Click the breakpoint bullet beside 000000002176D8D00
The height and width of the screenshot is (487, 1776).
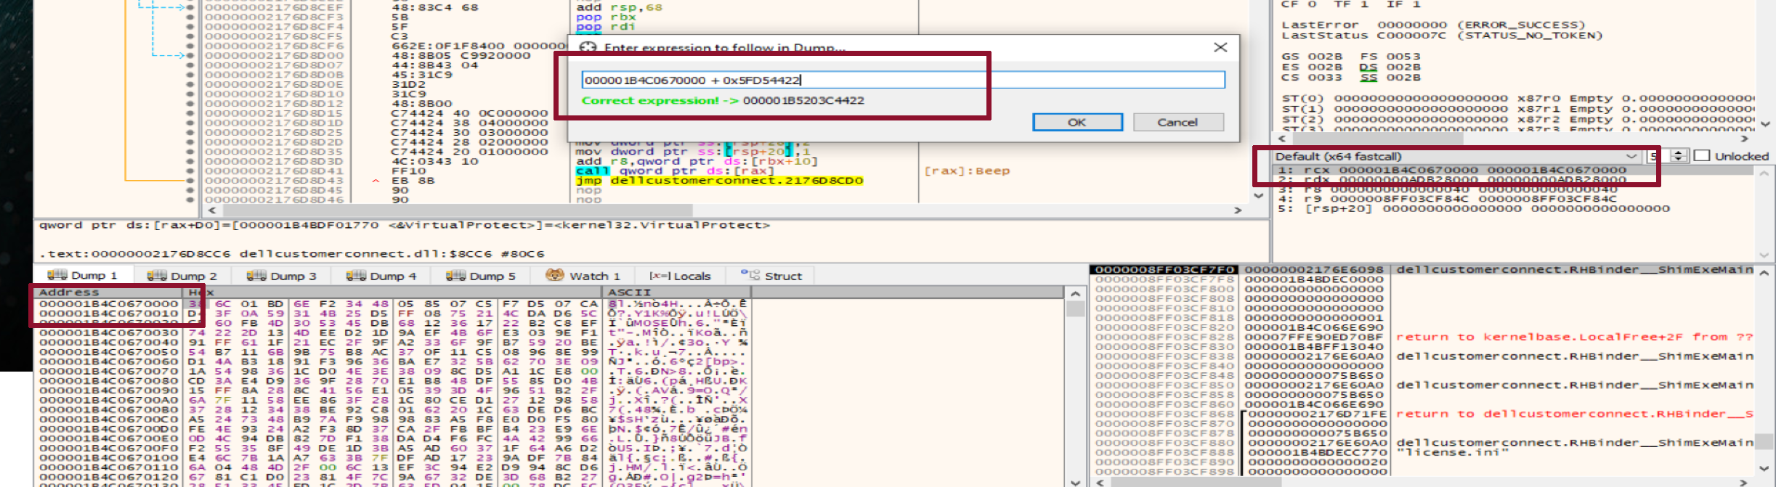[x=190, y=55]
